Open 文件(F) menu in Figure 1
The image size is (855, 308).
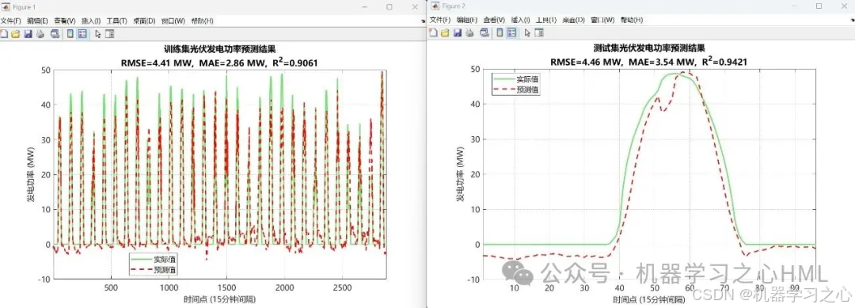(x=11, y=21)
